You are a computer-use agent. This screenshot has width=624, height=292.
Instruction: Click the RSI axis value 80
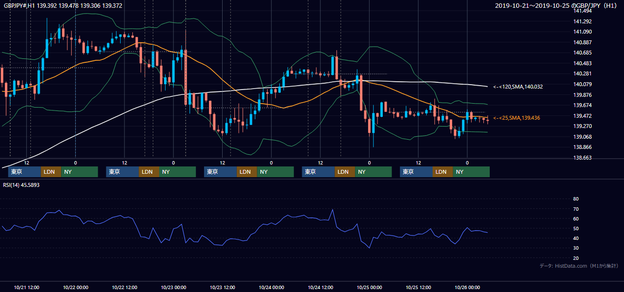[576, 199]
